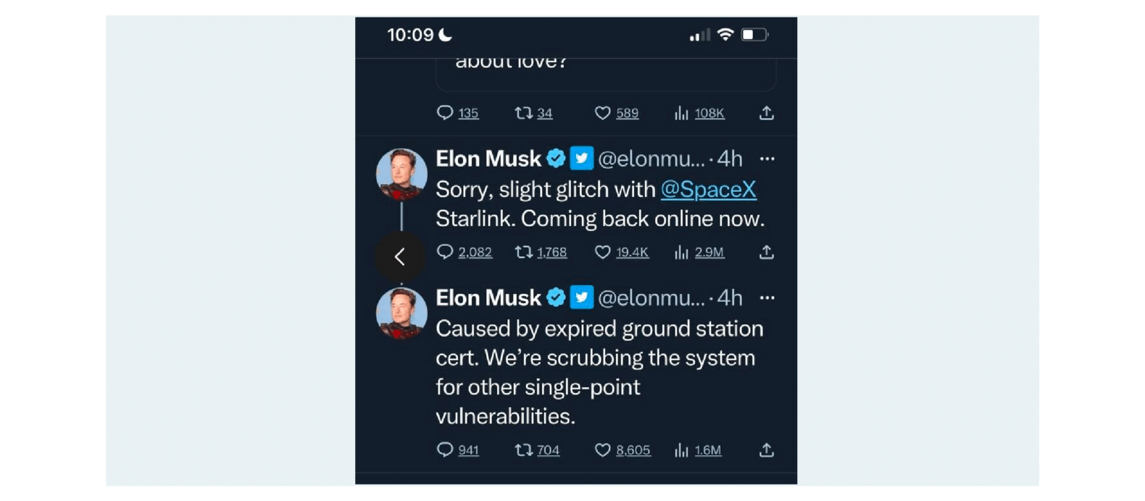Open the @SpaceX mention link
1145x501 pixels.
point(708,190)
